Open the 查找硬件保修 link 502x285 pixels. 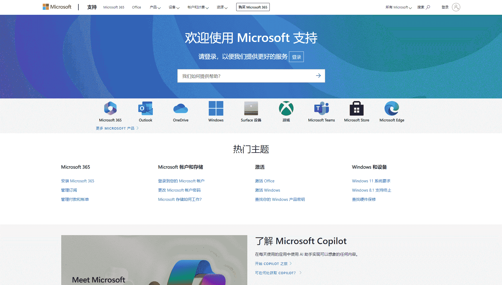pyautogui.click(x=364, y=199)
